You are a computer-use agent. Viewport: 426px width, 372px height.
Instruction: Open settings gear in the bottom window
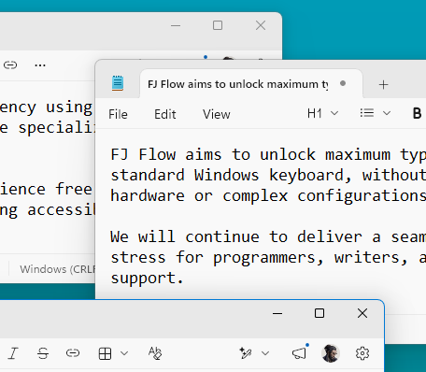tap(362, 353)
